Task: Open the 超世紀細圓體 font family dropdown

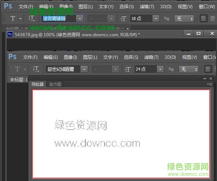Action: tap(84, 69)
